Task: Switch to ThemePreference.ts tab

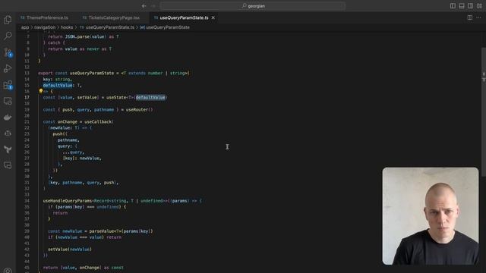Action: pos(44,17)
